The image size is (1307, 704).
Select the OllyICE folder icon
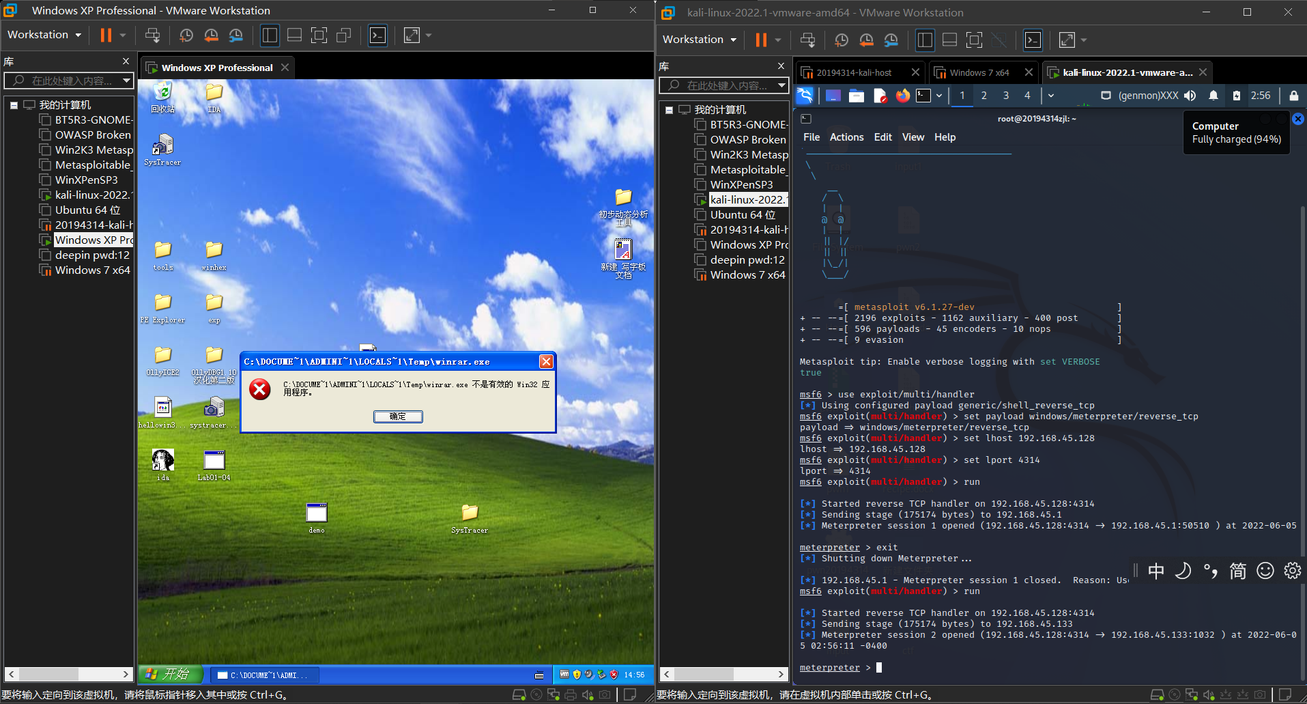[x=162, y=361]
